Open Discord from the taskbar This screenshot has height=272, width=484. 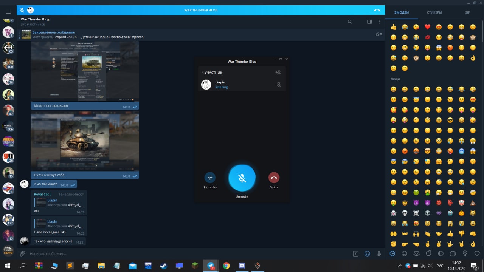click(x=242, y=266)
